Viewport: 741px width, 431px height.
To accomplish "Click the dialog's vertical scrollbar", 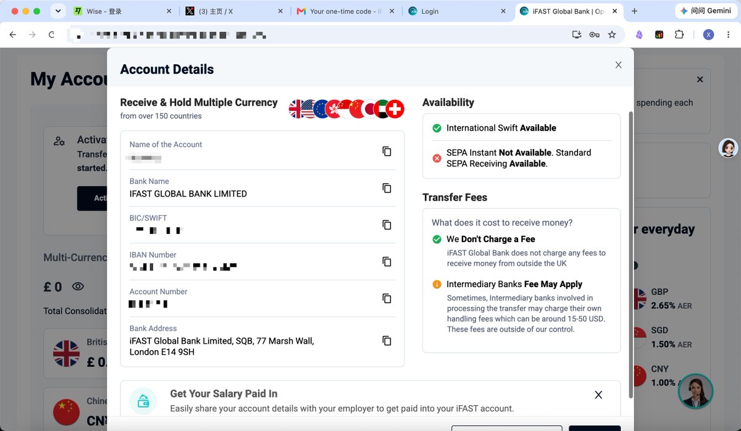I will tap(630, 254).
